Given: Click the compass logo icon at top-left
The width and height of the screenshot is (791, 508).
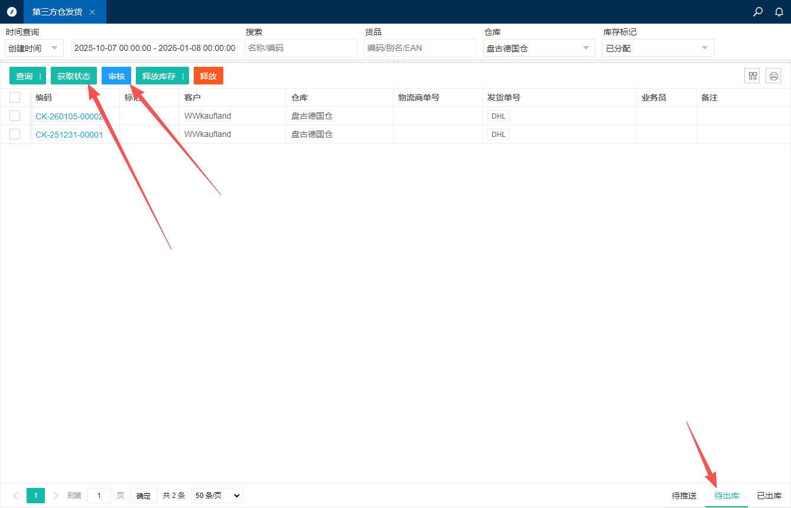Looking at the screenshot, I should 12,12.
